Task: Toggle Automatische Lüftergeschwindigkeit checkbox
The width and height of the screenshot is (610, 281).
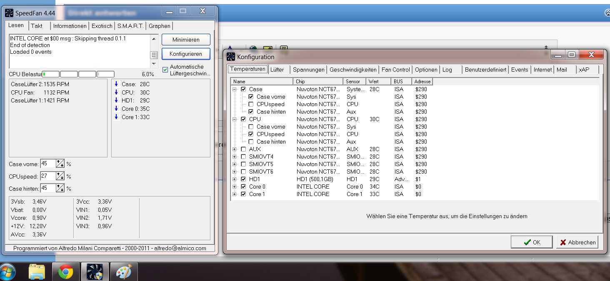Action: tap(165, 69)
